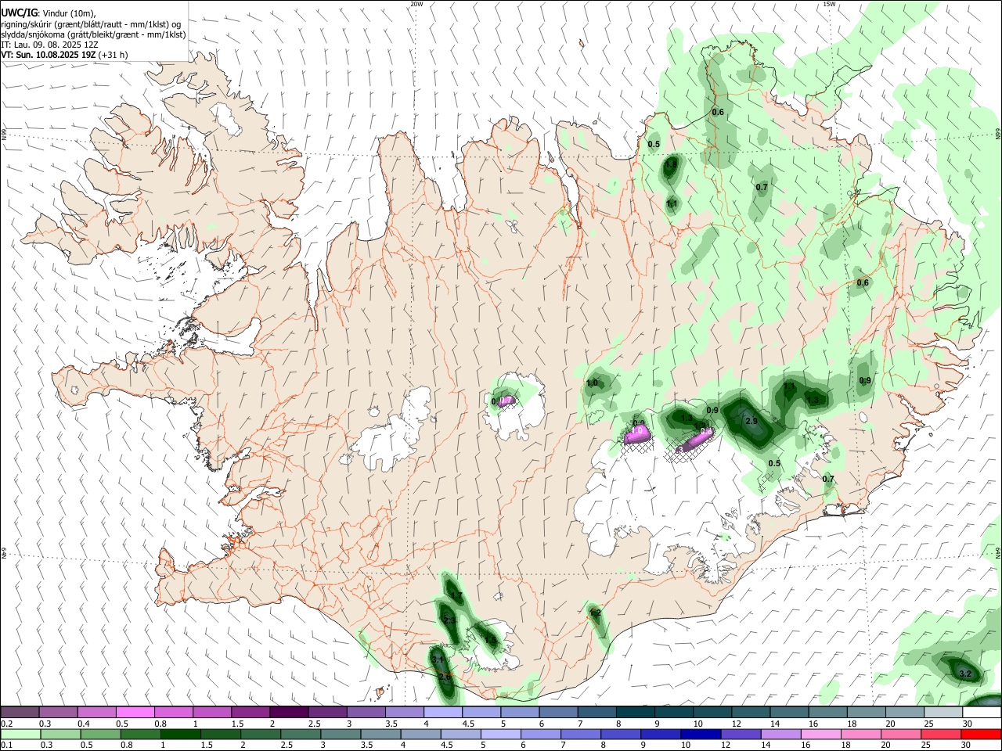Click the darkest purple swatch on the snow scale
The width and height of the screenshot is (1002, 751).
[x=289, y=712]
